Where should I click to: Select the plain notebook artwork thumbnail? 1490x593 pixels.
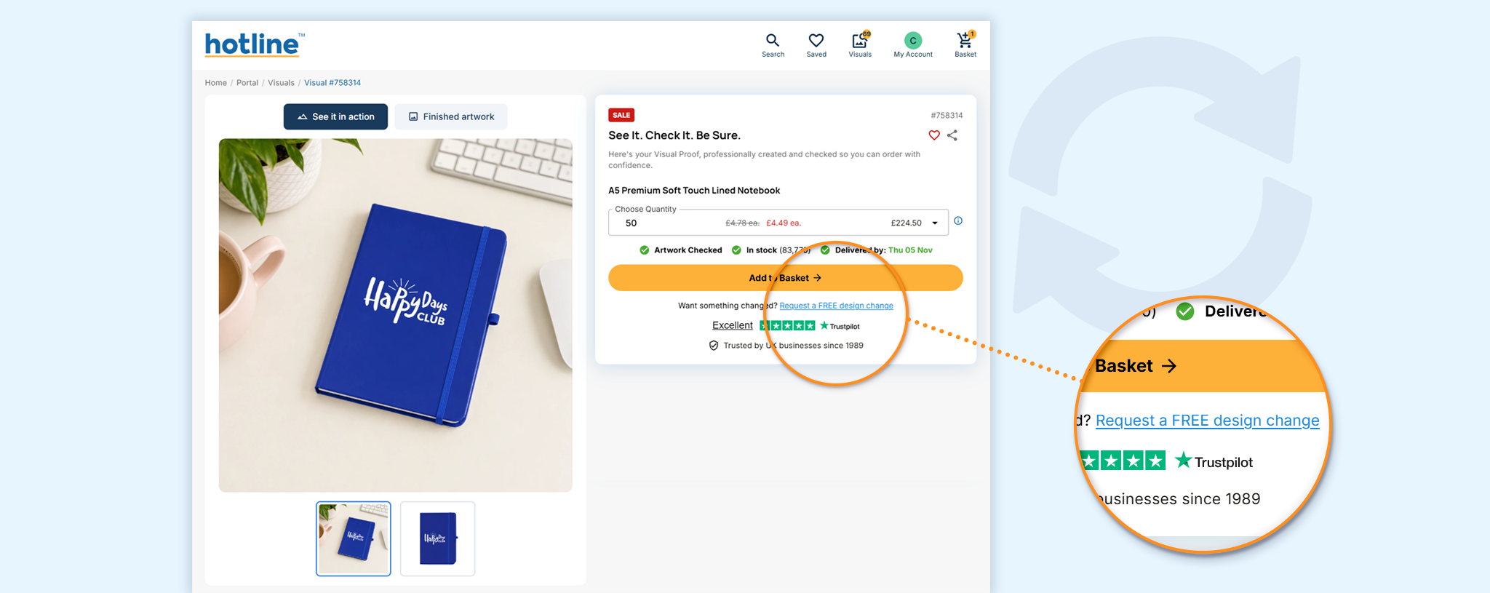(438, 538)
